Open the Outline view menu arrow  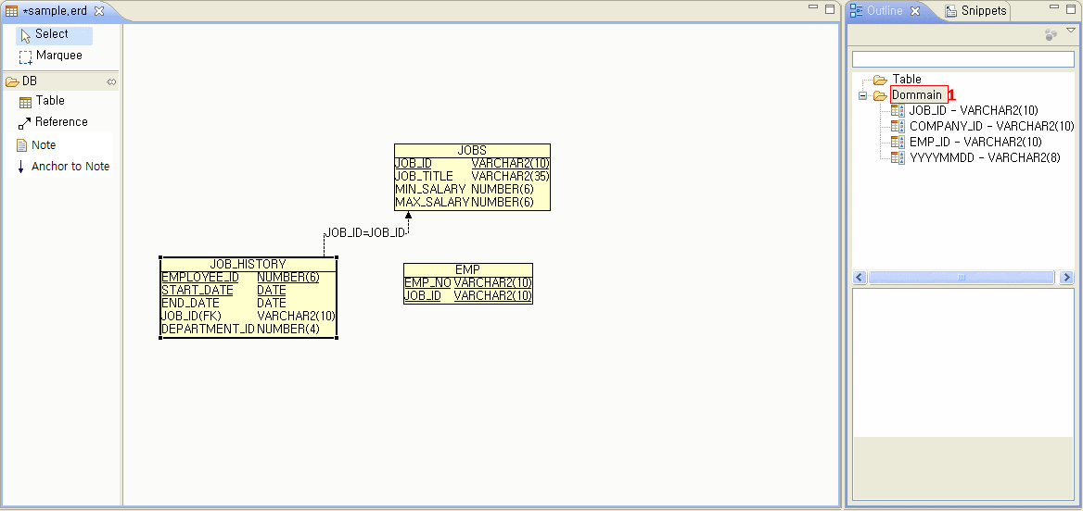(1071, 31)
